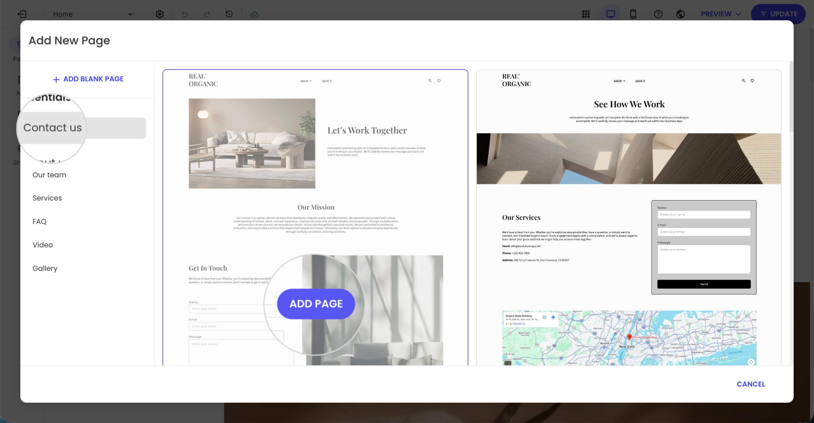Click the Our Services heading in second template
This screenshot has height=423, width=814.
pyautogui.click(x=521, y=217)
